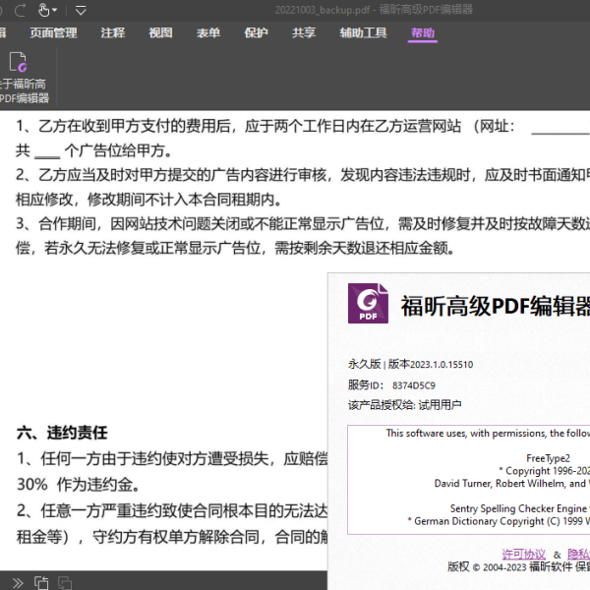Click line 相应修改，修改期间不计入本合同租期内
Image resolution: width=590 pixels, height=590 pixels.
[x=148, y=200]
